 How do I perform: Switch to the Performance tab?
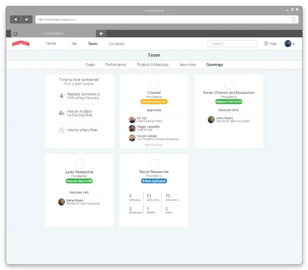pyautogui.click(x=116, y=65)
